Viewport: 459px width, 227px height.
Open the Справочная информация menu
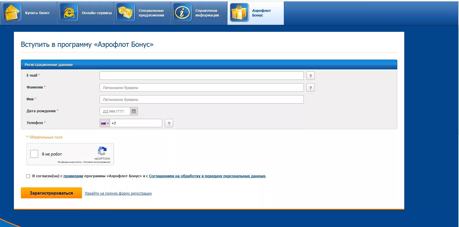199,13
